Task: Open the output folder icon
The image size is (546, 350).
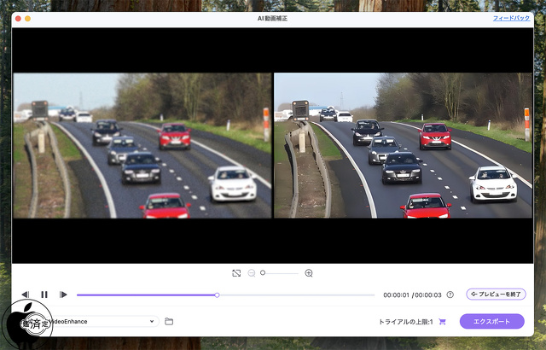Action: (169, 322)
